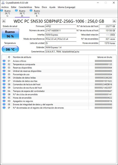
Task: Open the Disco menu
Action: (x=44, y=7)
